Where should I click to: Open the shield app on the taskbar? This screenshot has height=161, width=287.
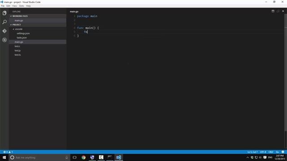(92, 157)
